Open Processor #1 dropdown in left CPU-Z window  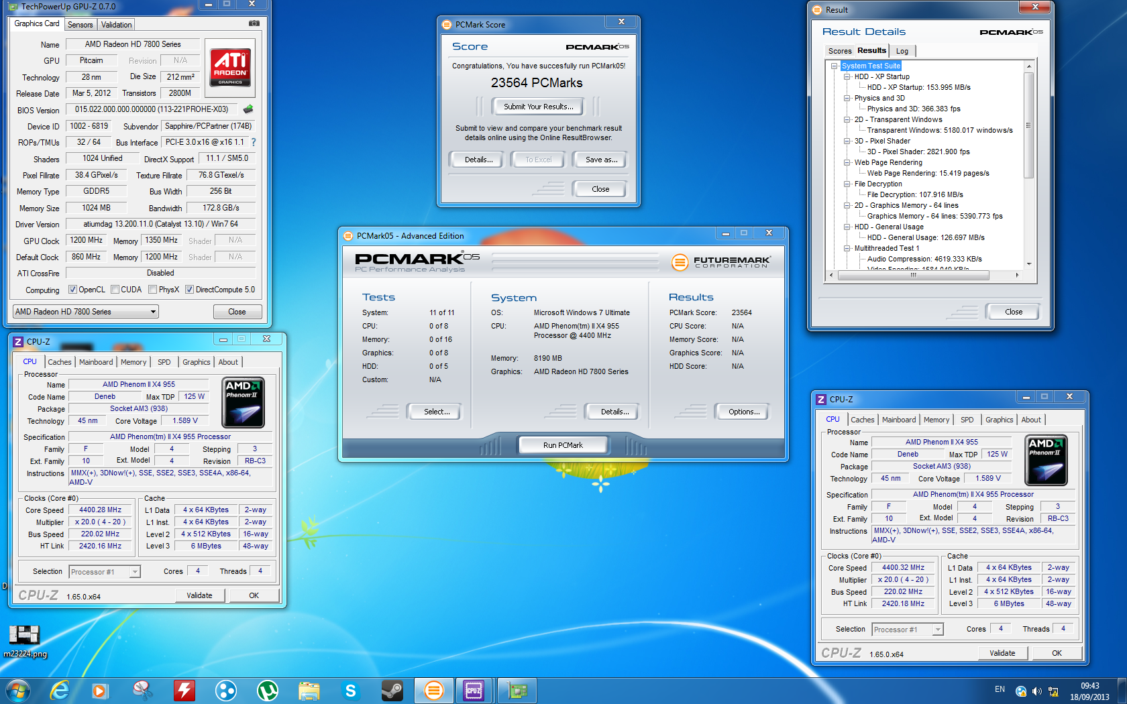105,572
